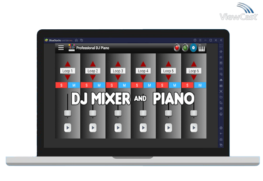This screenshot has height=181, width=263.
Task: Click the volume down icon in sidebar
Action: tap(221, 57)
